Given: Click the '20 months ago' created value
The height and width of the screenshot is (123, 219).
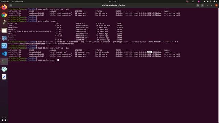Looking at the screenshot, I should 103,40.
